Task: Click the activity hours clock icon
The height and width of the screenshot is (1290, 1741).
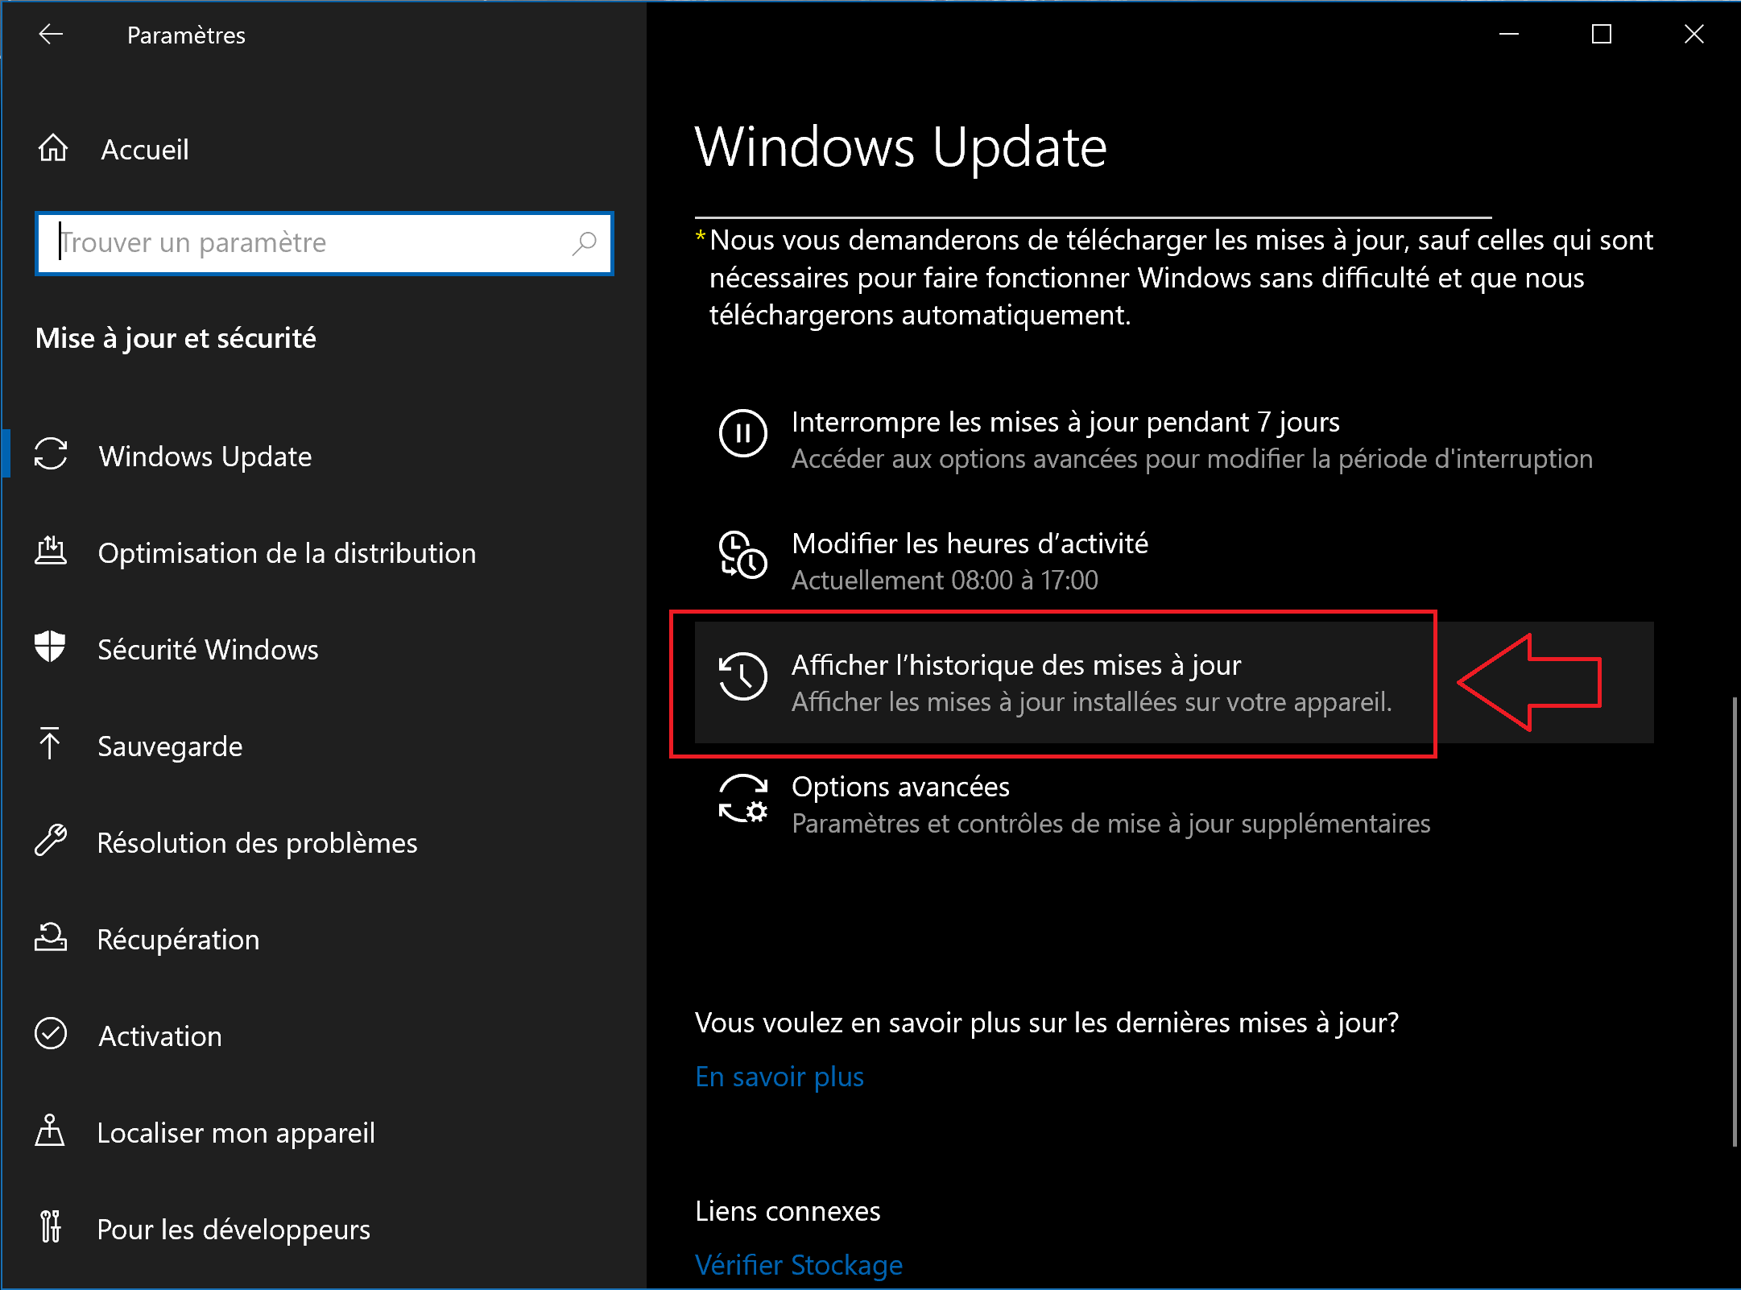Action: (x=742, y=555)
